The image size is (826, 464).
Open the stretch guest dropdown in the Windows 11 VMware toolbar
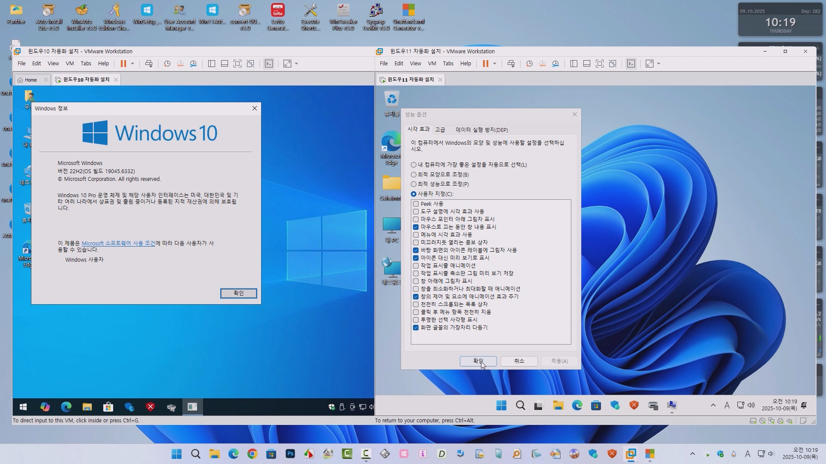(659, 64)
